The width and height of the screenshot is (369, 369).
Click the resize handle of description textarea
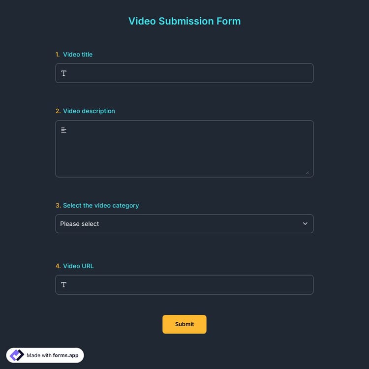307,172
